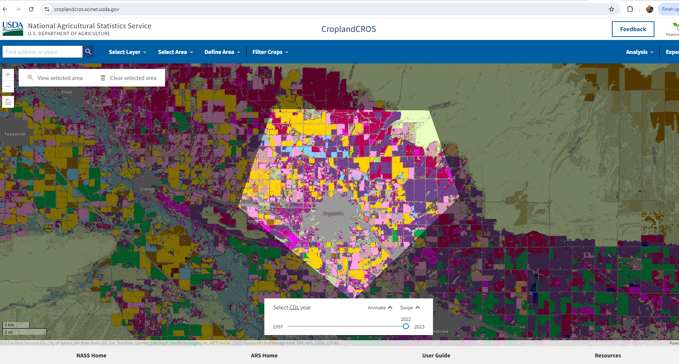Focus the Find address or place field
The image size is (679, 364).
tap(43, 52)
